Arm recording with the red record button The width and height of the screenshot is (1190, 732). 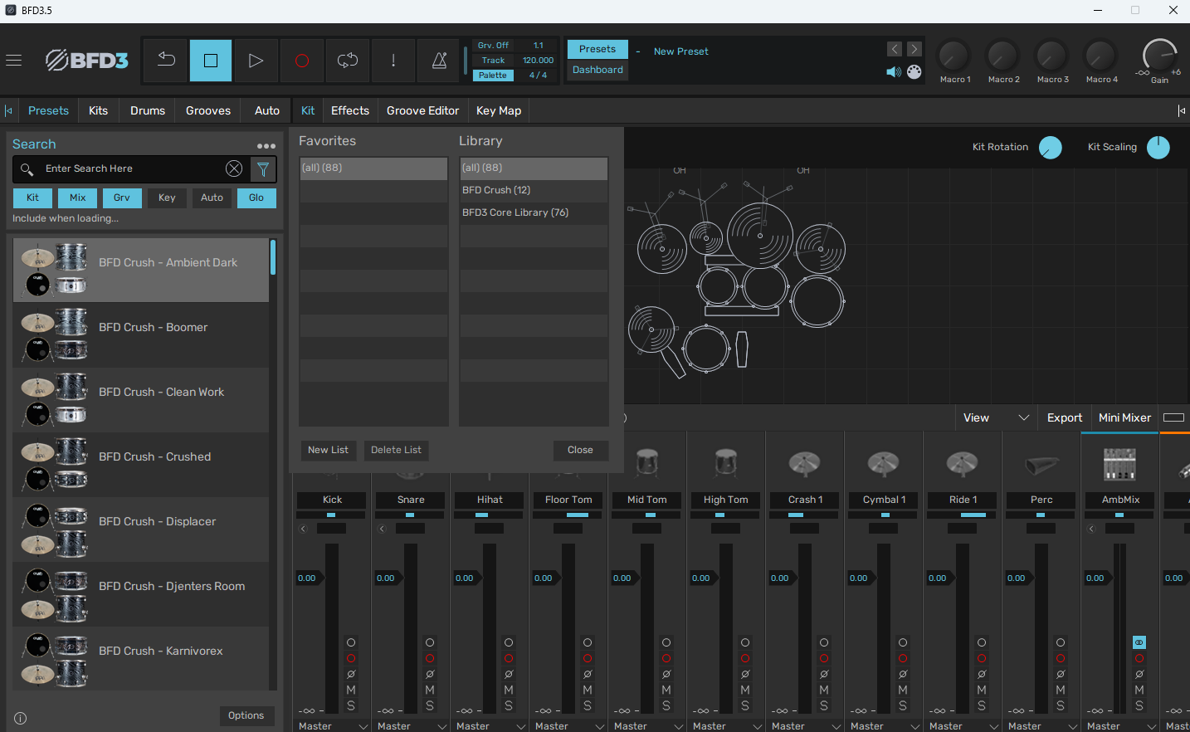coord(302,60)
